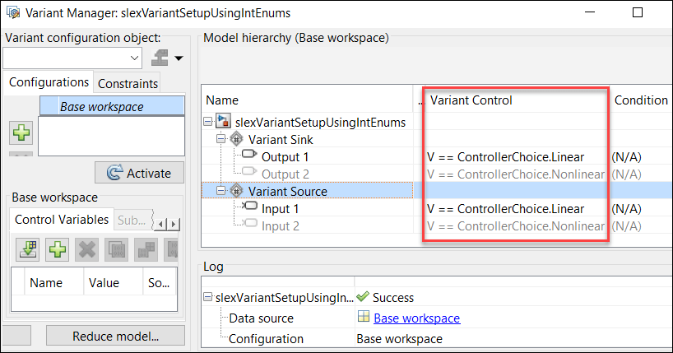Open the Base workspace data source link
The width and height of the screenshot is (673, 353).
[416, 318]
